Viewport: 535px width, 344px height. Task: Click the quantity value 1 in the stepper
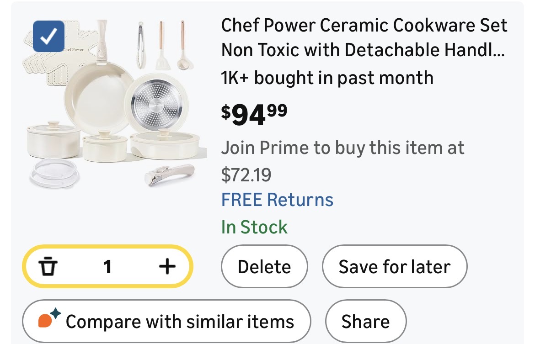[107, 266]
